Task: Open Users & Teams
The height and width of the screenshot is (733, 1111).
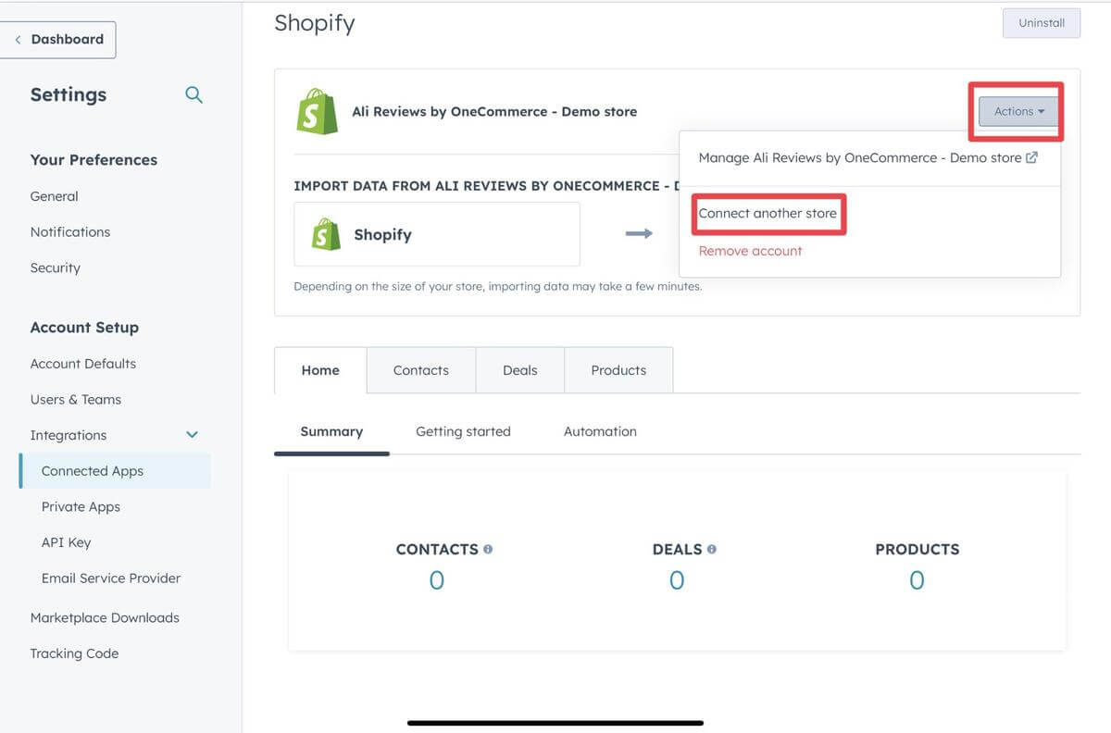Action: pyautogui.click(x=75, y=400)
